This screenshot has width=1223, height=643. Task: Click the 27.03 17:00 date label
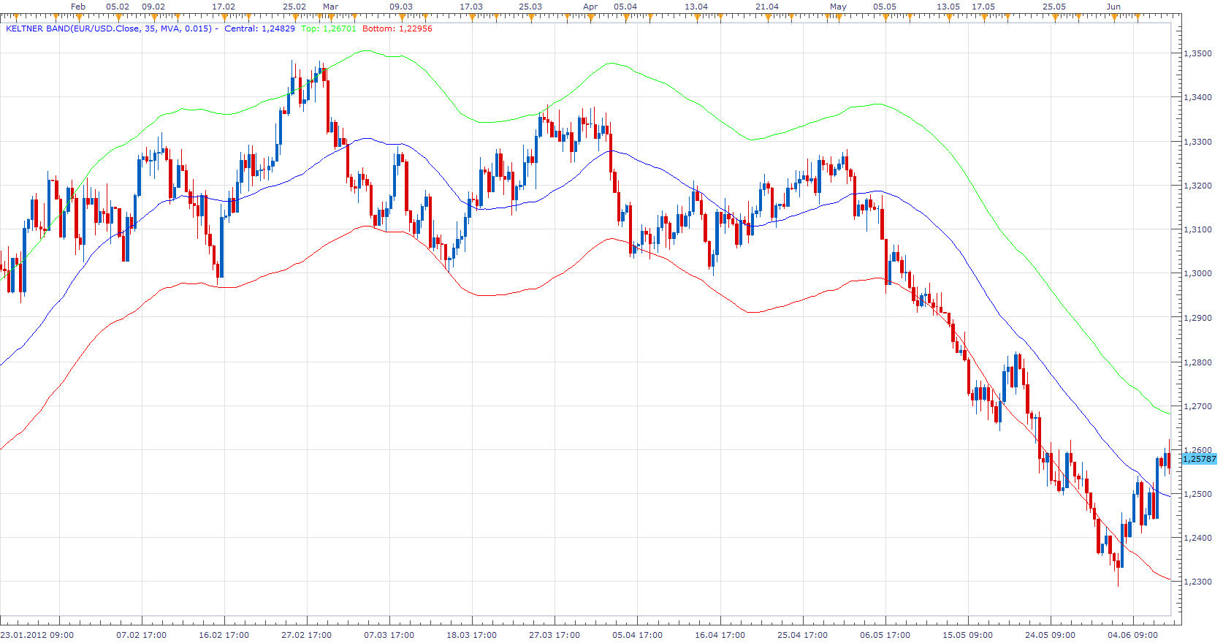coord(555,635)
